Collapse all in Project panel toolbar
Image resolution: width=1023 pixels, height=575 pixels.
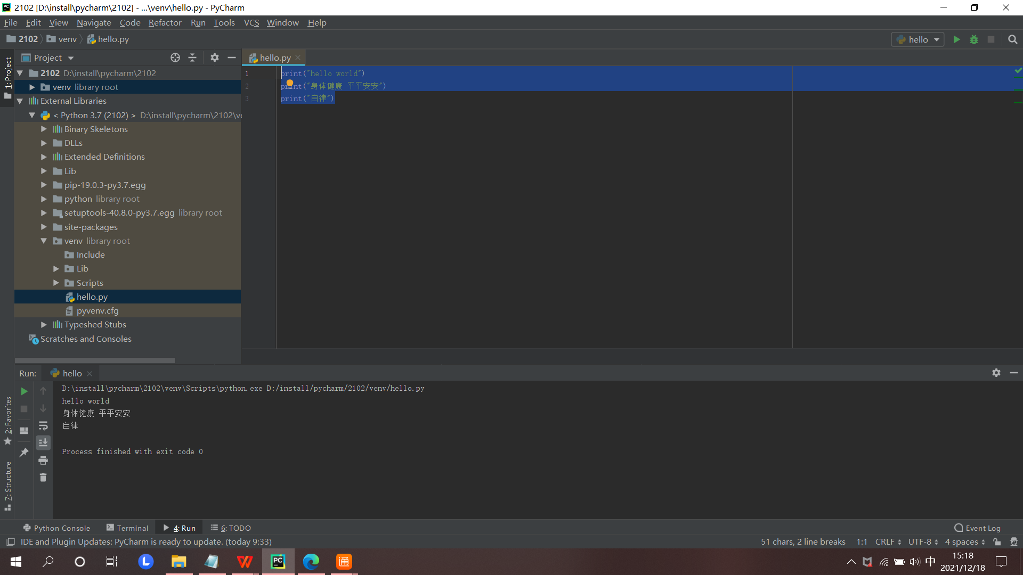click(192, 57)
